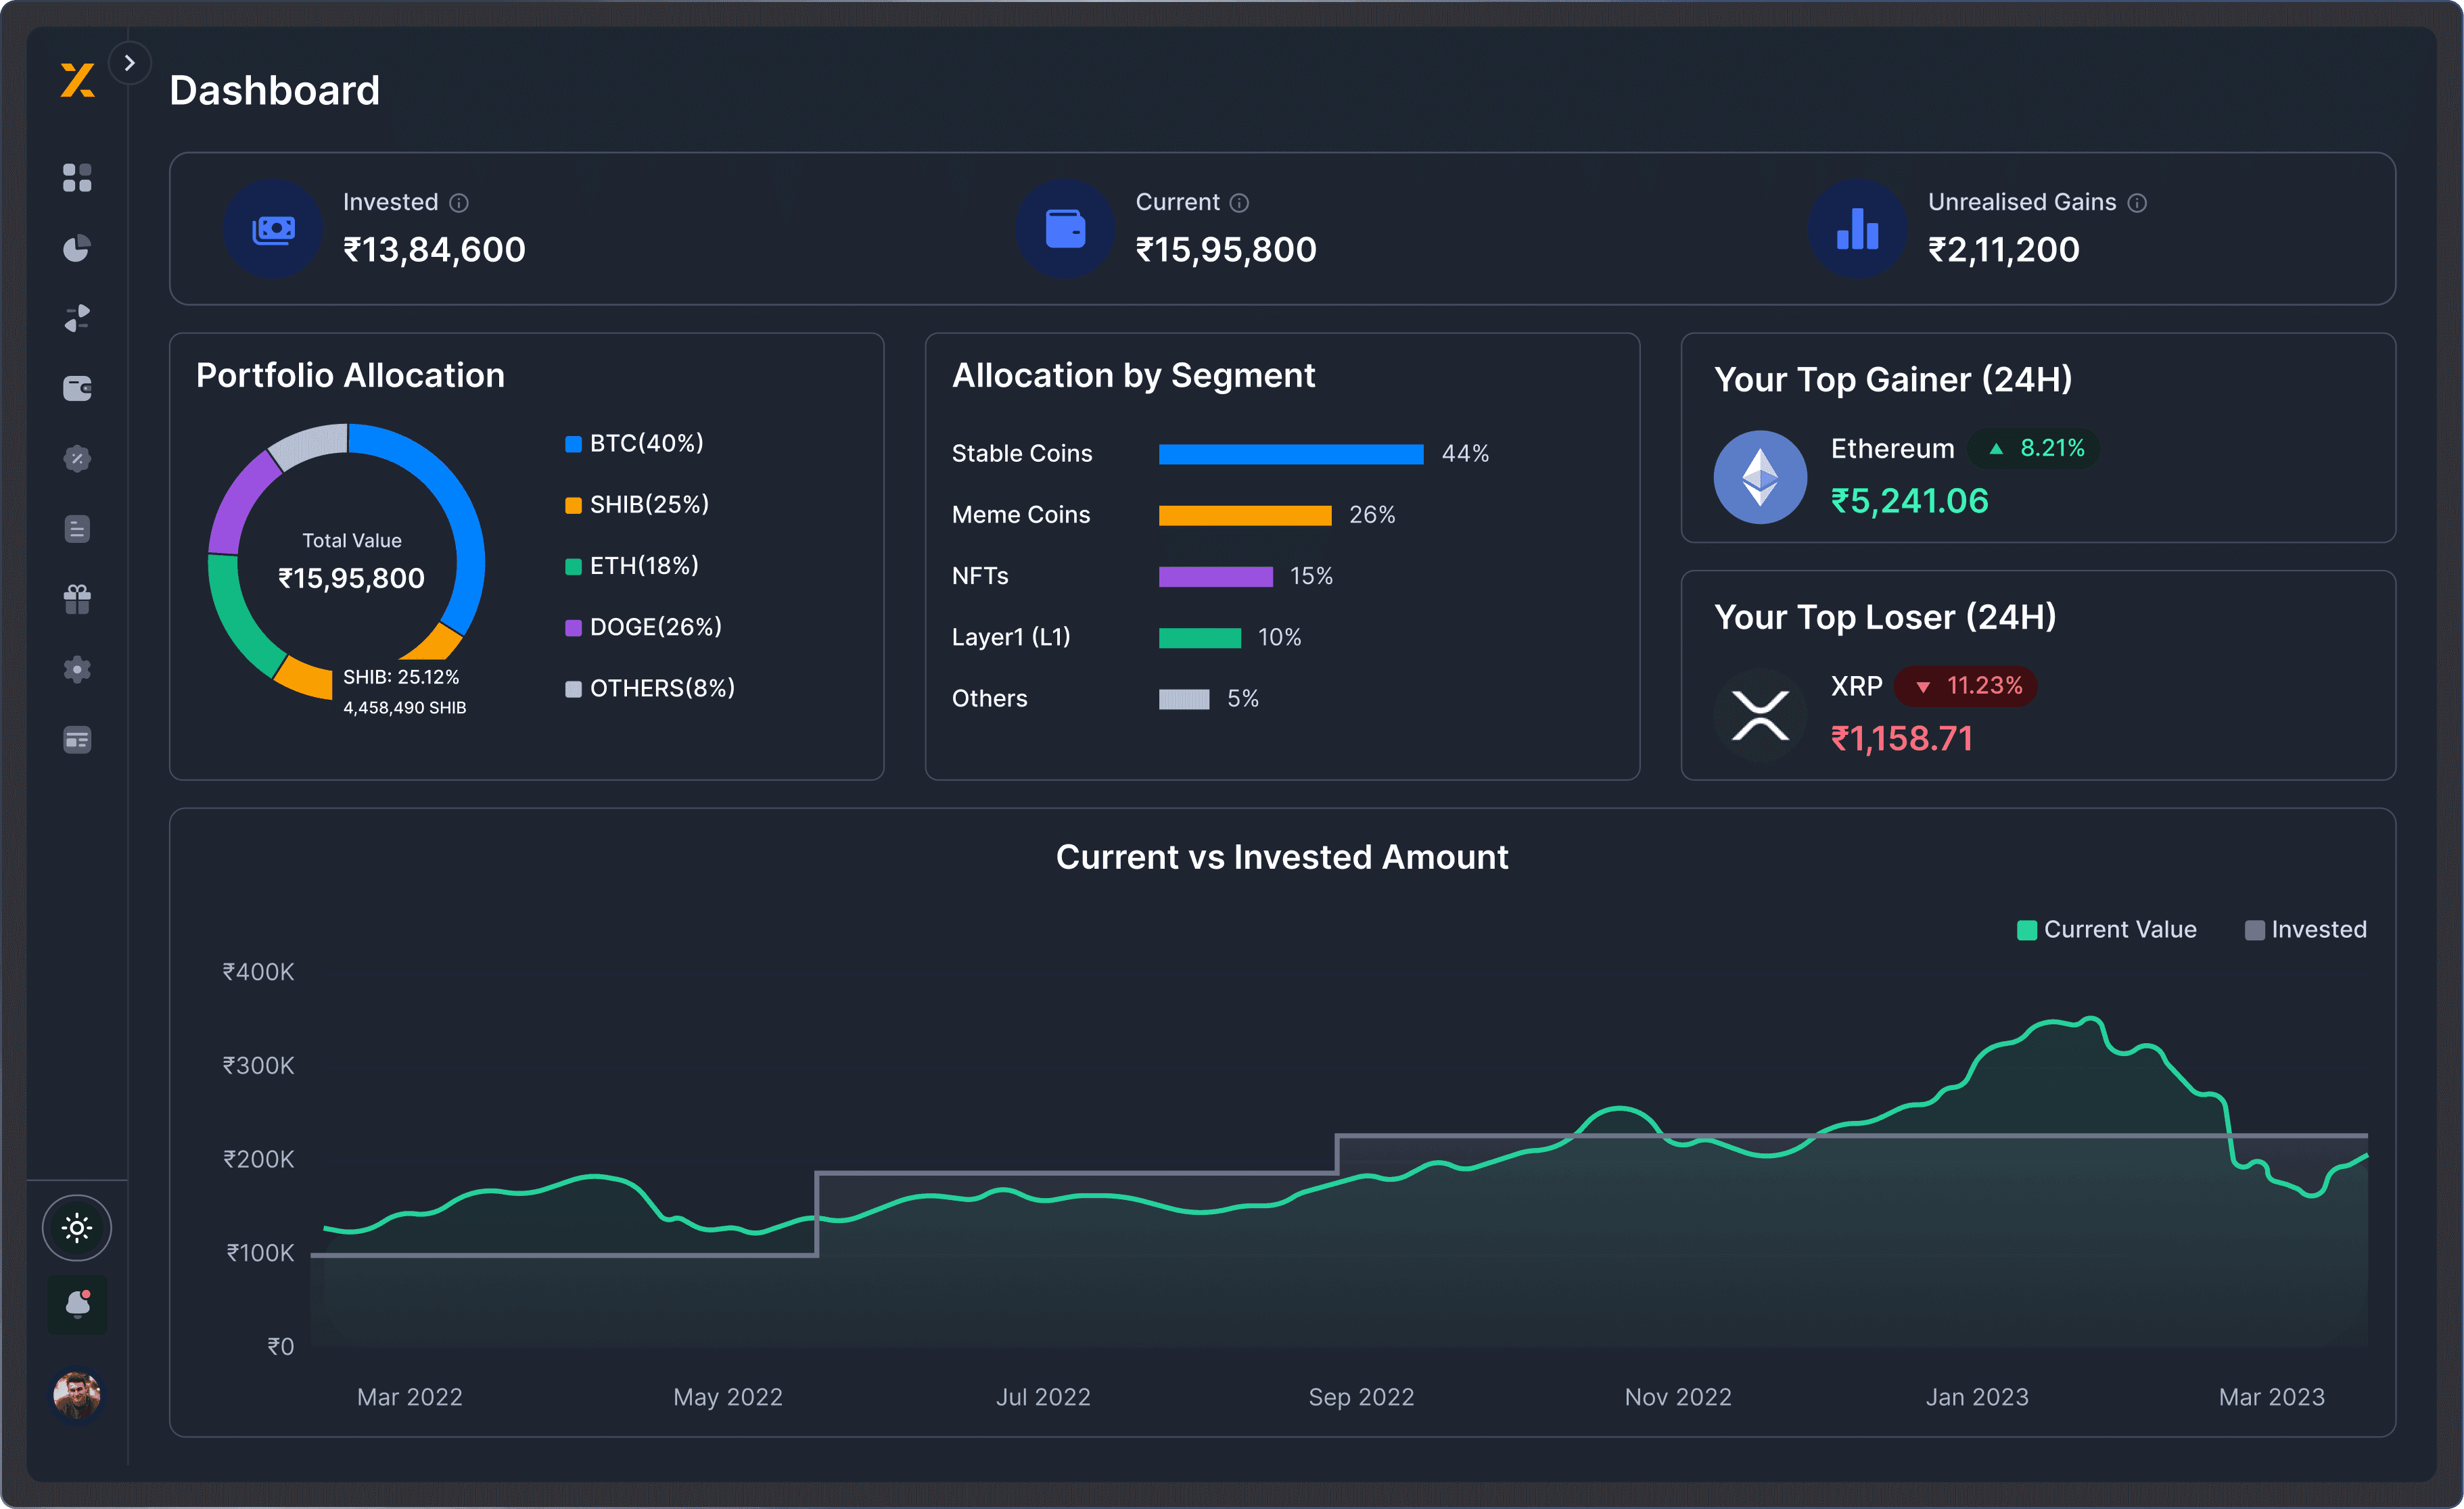The width and height of the screenshot is (2464, 1509).
Task: Click the info icon next to Invested
Action: click(459, 203)
